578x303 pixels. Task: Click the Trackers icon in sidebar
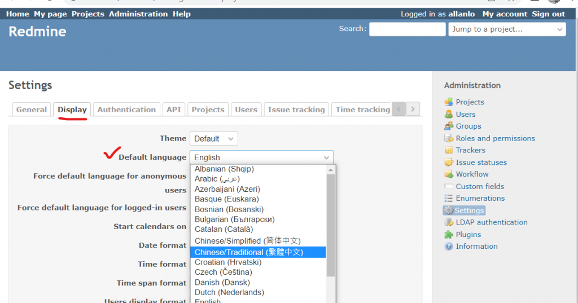(x=449, y=150)
